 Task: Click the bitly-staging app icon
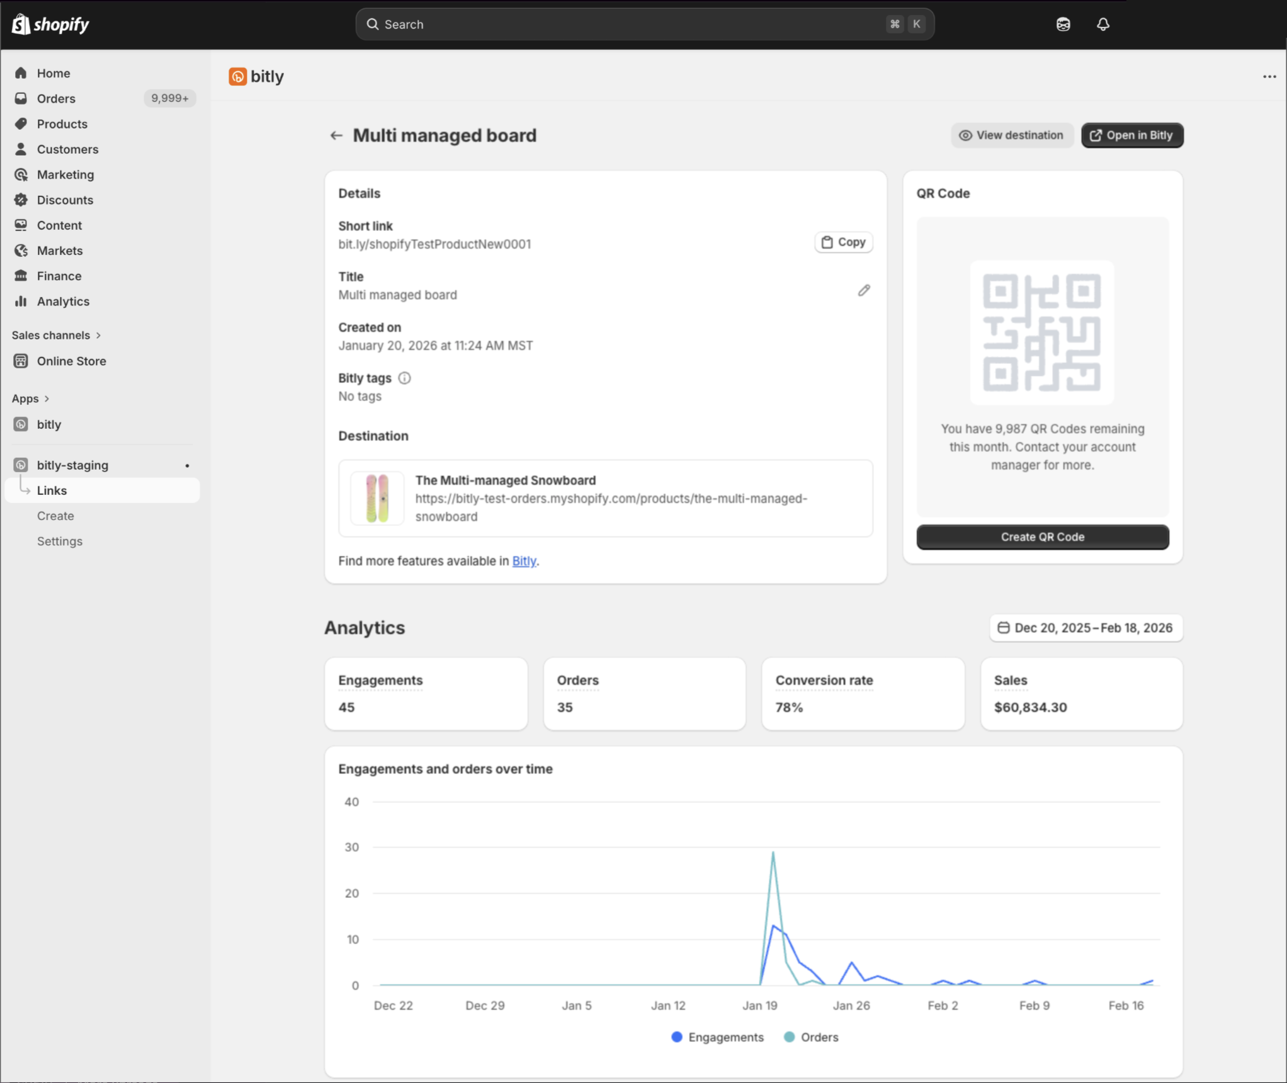tap(21, 465)
